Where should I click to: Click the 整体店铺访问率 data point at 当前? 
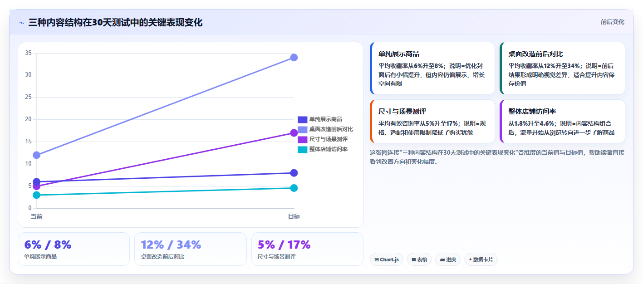coord(37,195)
